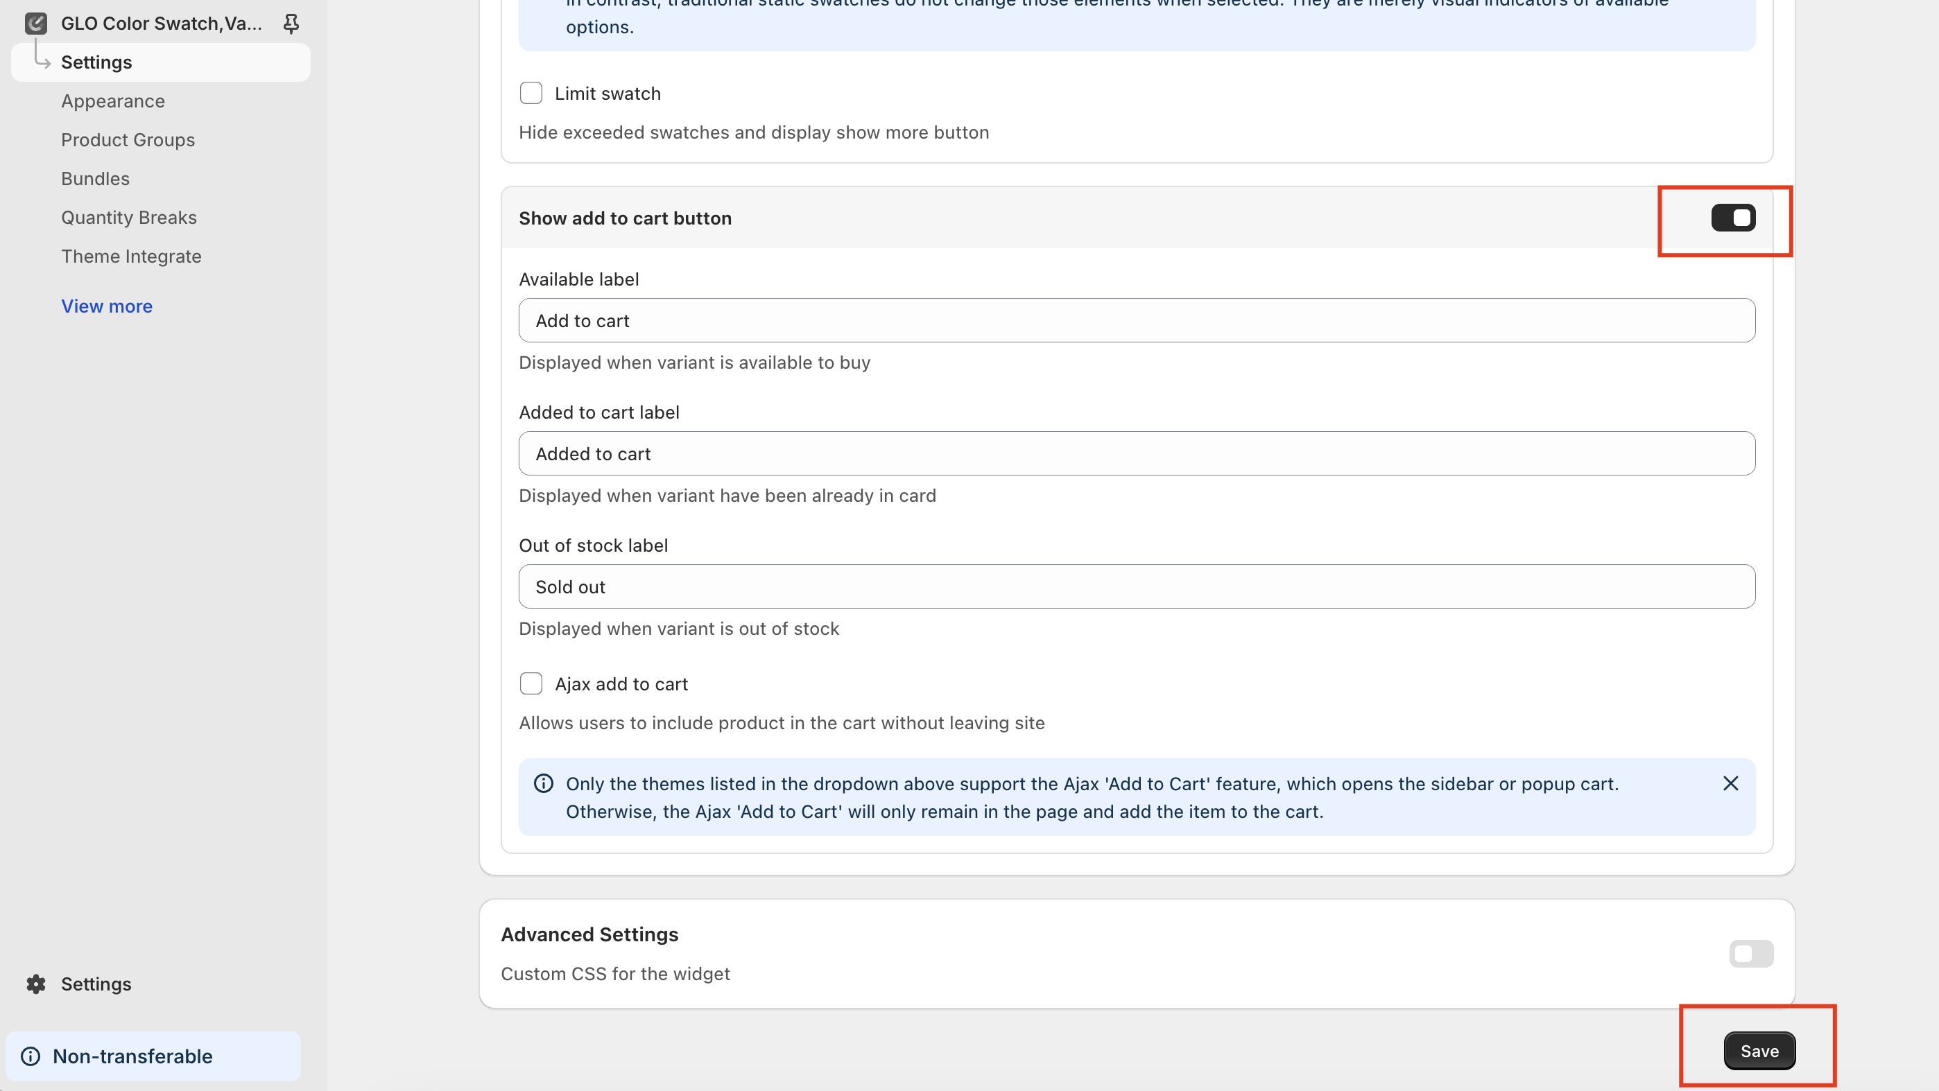Enable Ajax add to cart checkbox
The width and height of the screenshot is (1939, 1091).
531,683
